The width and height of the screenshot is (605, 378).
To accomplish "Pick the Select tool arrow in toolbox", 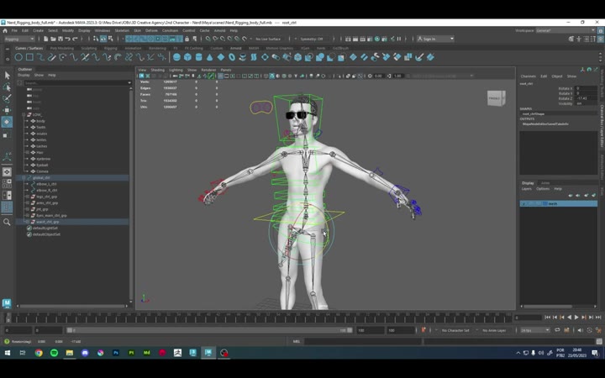I will [x=7, y=76].
